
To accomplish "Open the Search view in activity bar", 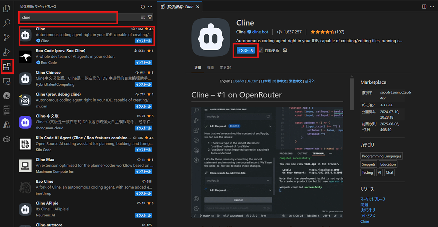I will [x=6, y=23].
